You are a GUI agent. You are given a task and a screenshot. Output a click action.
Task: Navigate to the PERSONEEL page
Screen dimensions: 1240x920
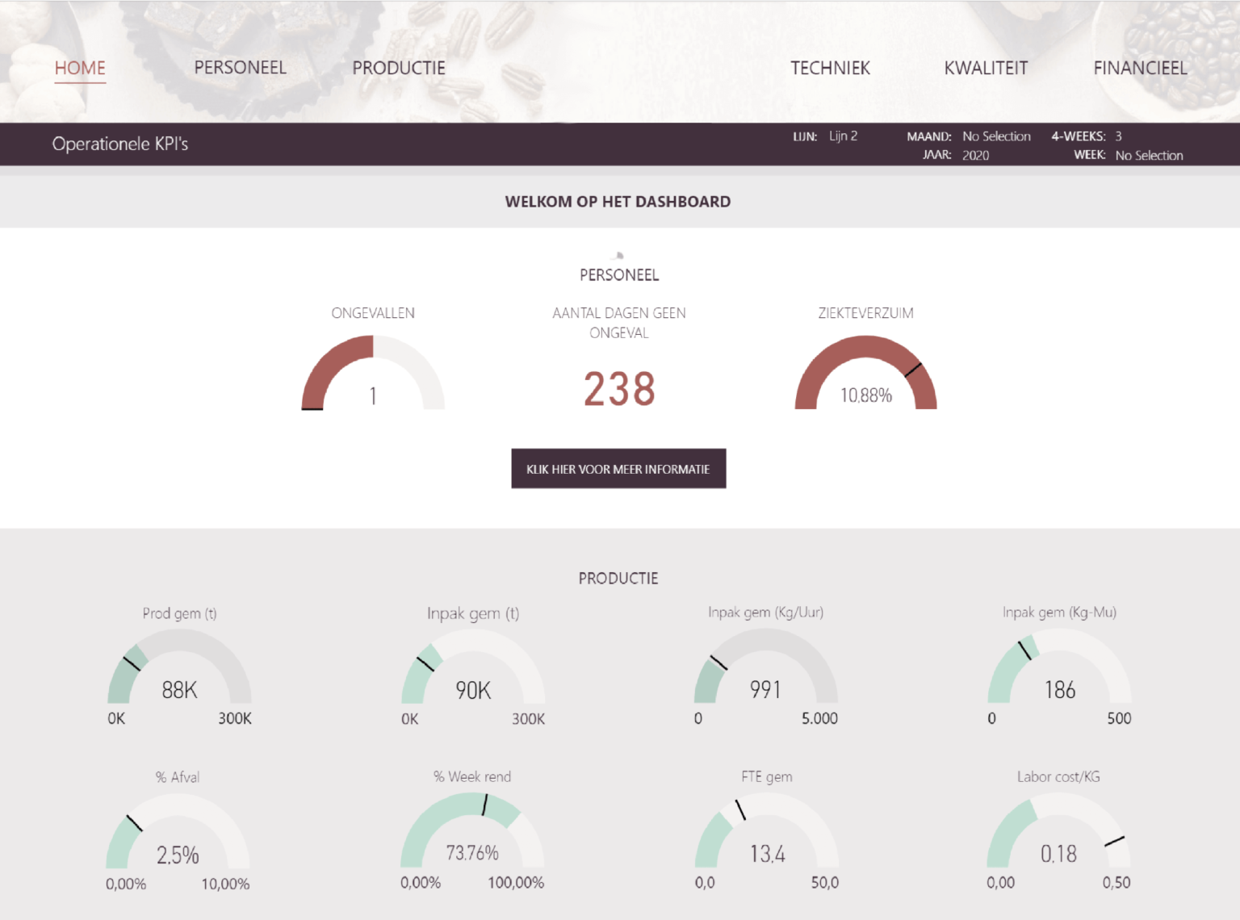click(x=240, y=68)
